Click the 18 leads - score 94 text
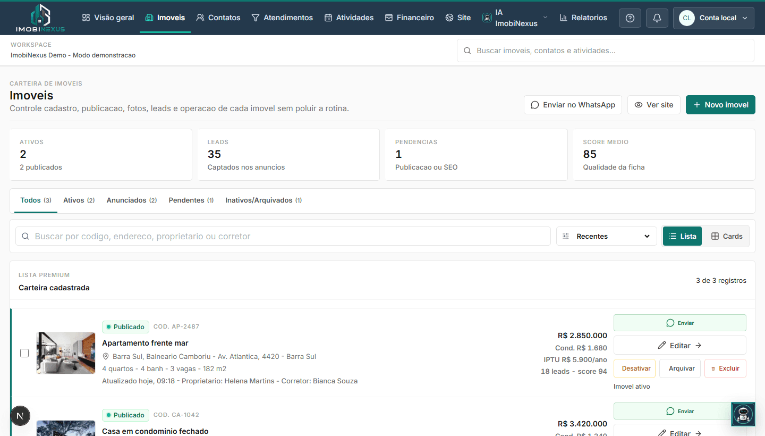Viewport: 765px width, 436px height. pos(574,371)
